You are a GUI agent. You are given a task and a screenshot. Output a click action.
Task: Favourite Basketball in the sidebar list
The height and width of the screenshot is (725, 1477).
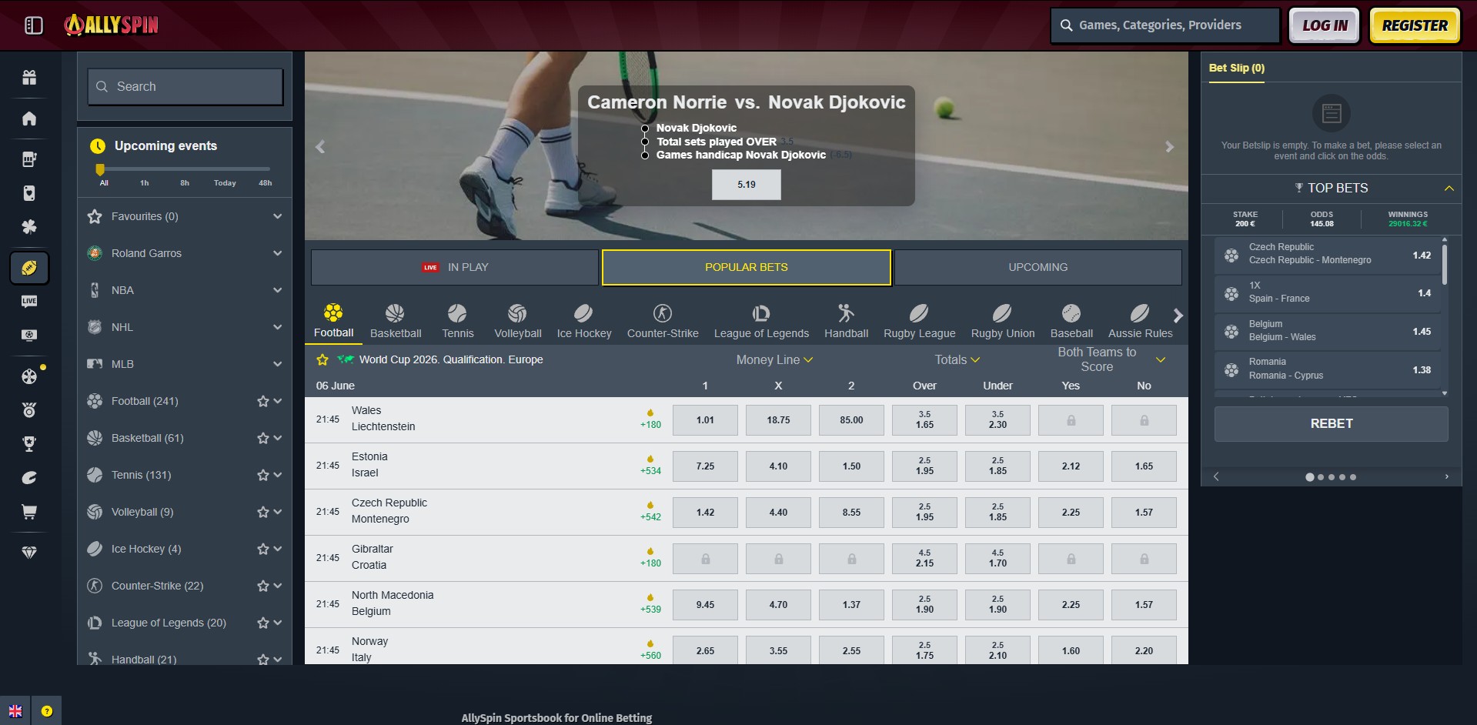(x=262, y=438)
